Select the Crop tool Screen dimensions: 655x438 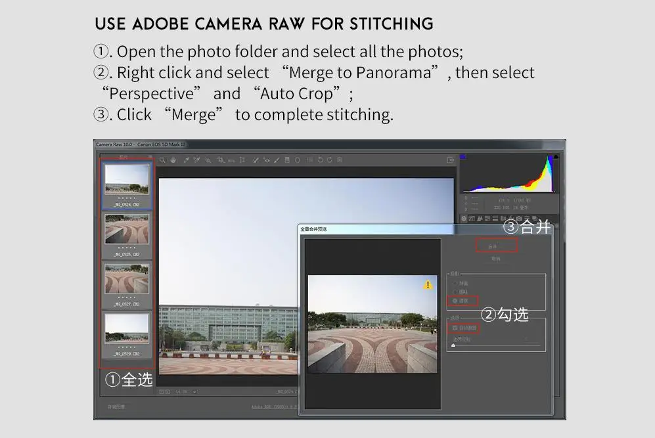(221, 160)
